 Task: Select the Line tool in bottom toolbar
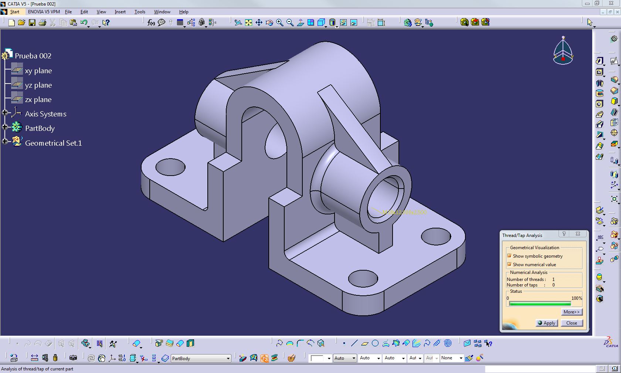[354, 343]
